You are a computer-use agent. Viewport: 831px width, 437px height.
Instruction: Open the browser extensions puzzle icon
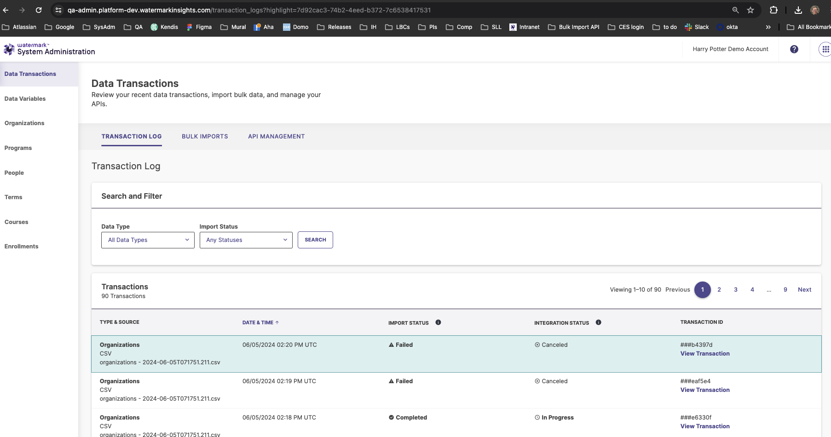pos(773,10)
